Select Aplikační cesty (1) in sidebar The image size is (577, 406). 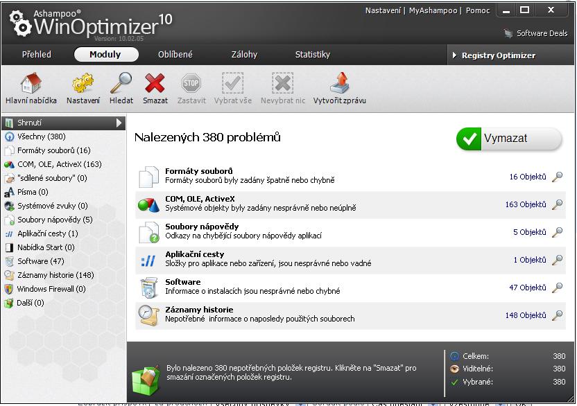48,233
